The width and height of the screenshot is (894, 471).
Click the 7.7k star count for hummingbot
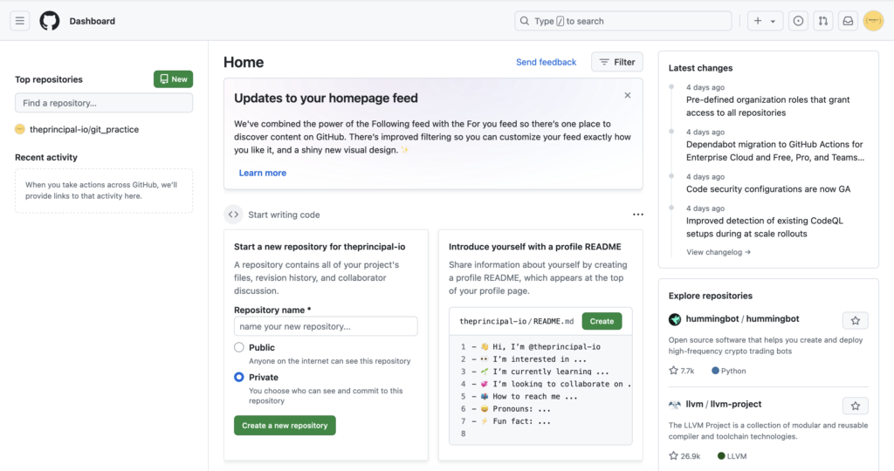coord(682,371)
